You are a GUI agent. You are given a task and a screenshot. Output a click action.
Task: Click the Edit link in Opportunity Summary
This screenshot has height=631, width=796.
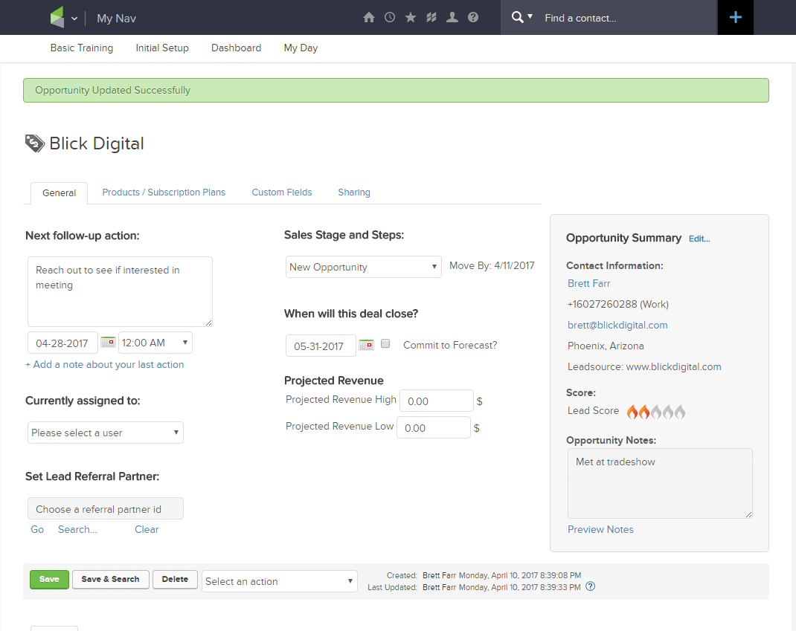tap(699, 239)
